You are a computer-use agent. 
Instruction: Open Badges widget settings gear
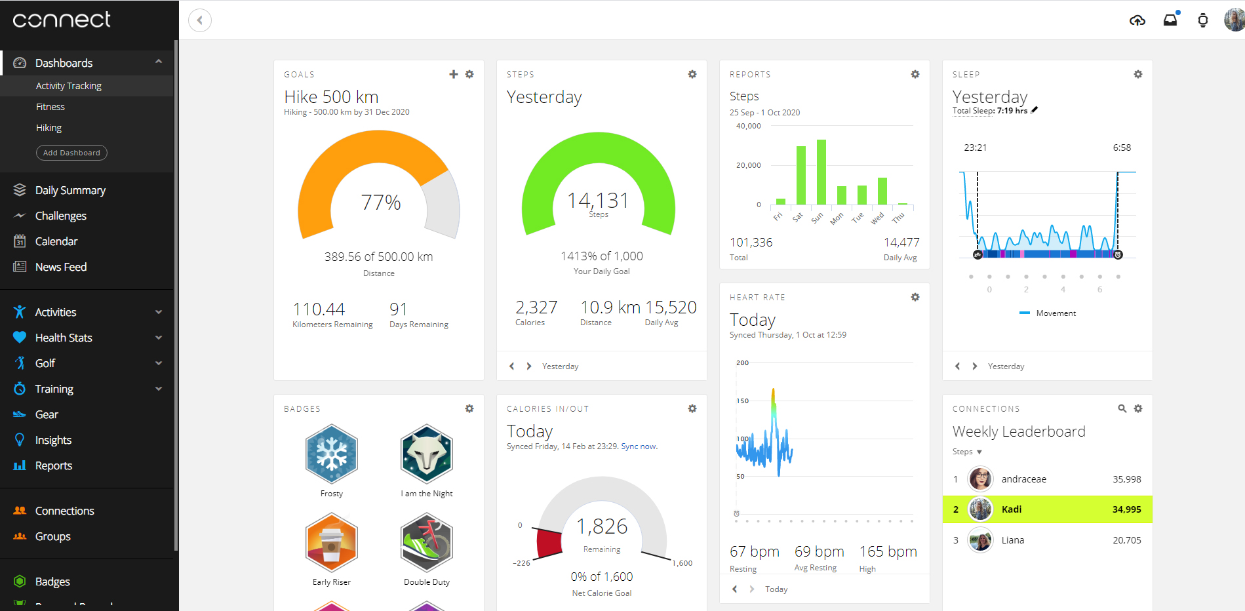click(469, 408)
